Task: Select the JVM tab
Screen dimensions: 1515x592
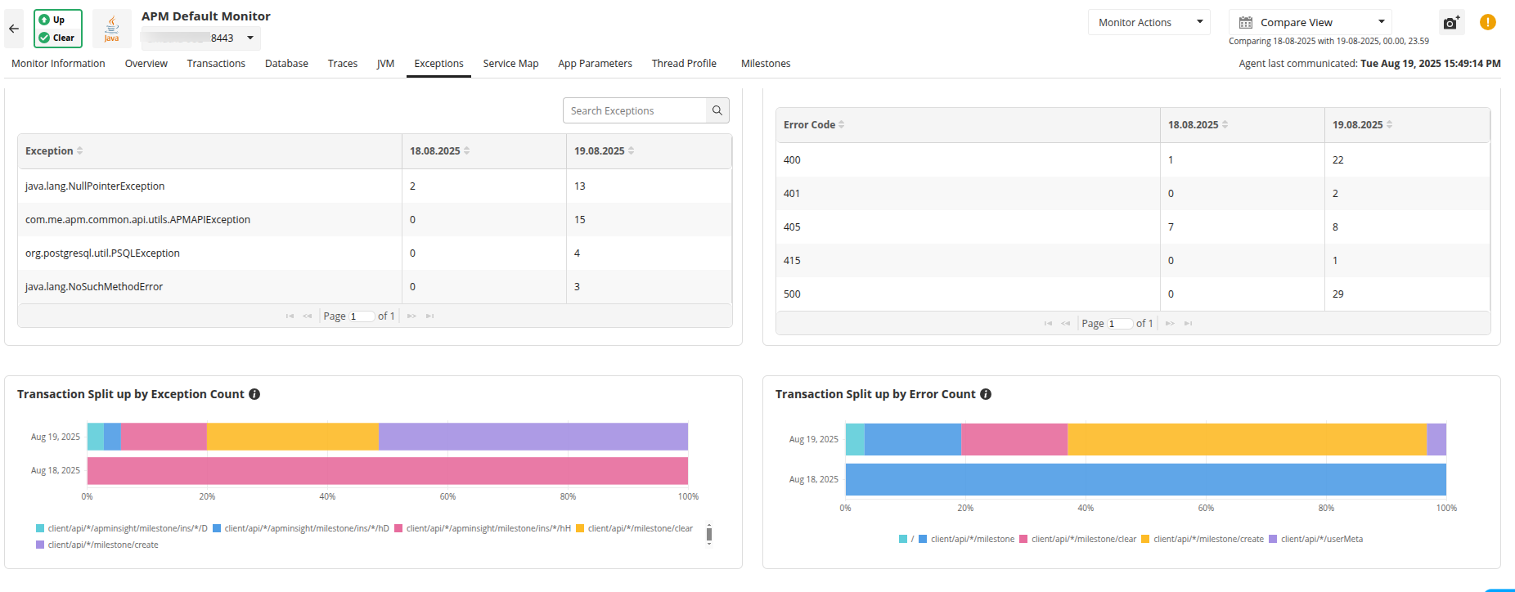Action: pos(385,64)
